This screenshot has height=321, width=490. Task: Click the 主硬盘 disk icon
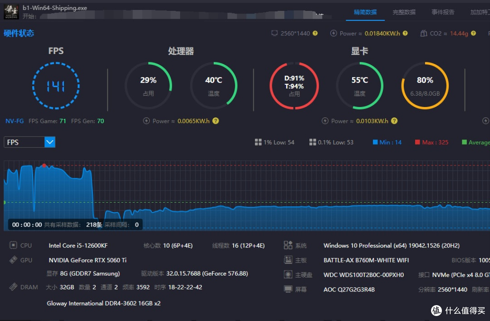pyautogui.click(x=288, y=274)
